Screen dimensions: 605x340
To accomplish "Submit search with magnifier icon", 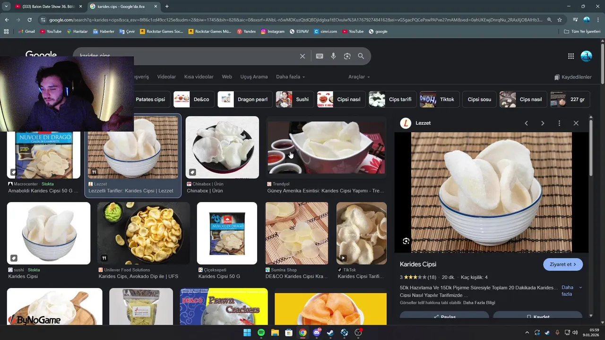I will [x=361, y=56].
